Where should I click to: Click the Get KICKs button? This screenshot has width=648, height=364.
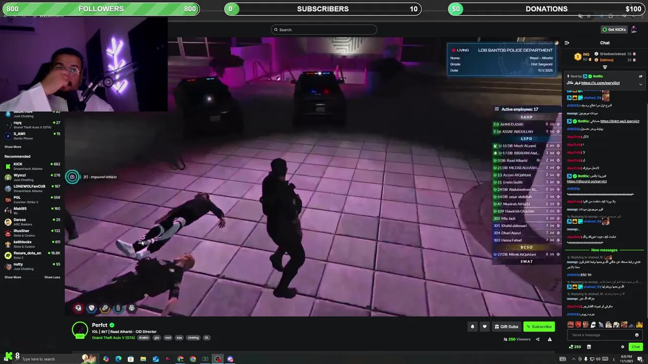(614, 29)
